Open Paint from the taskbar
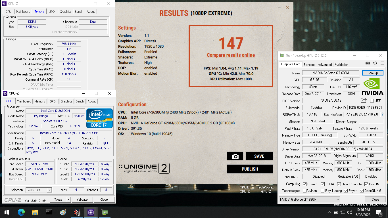The image size is (388, 218). (x=63, y=212)
